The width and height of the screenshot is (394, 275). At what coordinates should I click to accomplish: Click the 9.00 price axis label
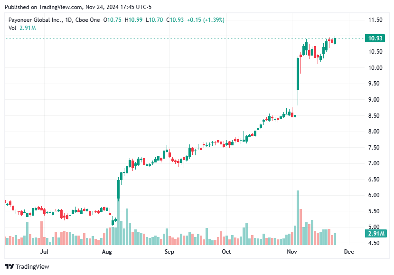[374, 100]
